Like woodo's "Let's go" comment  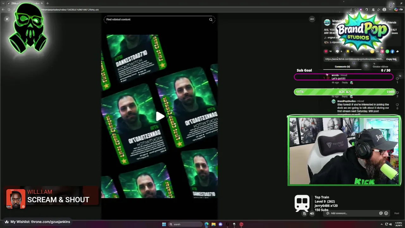[397, 79]
